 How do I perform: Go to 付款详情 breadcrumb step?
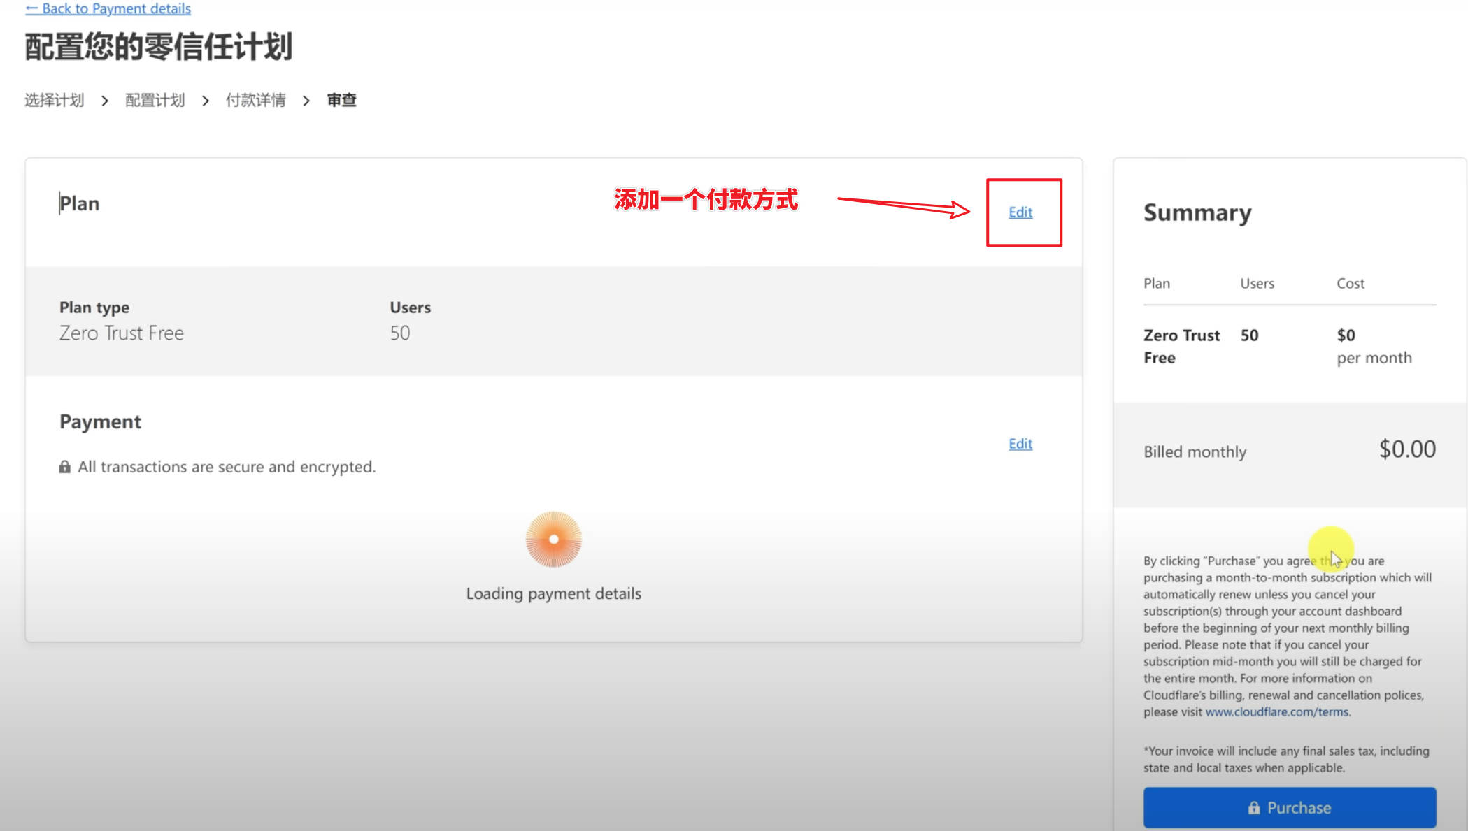[x=255, y=100]
